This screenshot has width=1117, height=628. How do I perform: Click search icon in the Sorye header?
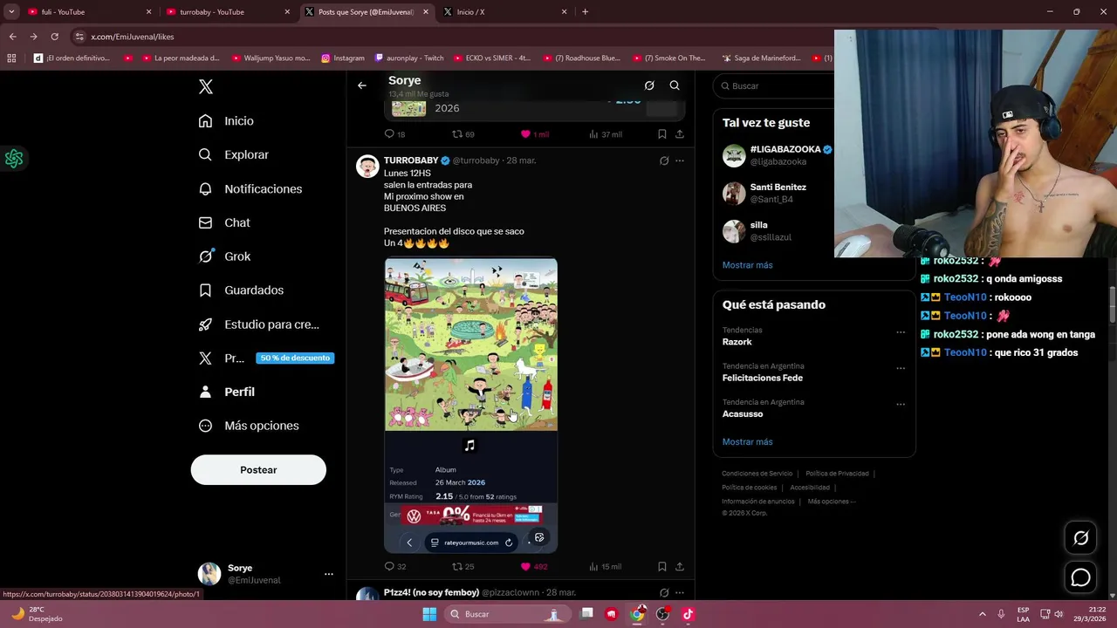[x=675, y=85]
